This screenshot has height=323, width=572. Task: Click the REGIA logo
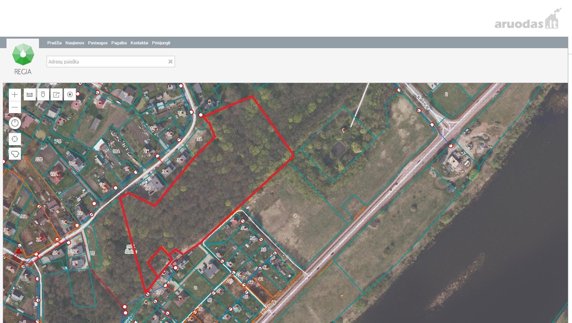click(x=23, y=59)
